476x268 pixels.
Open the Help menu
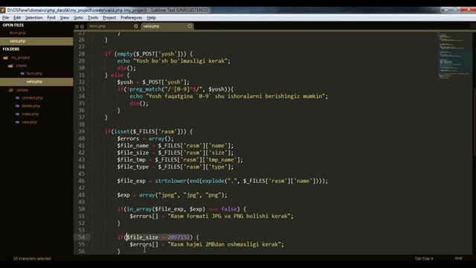point(151,18)
